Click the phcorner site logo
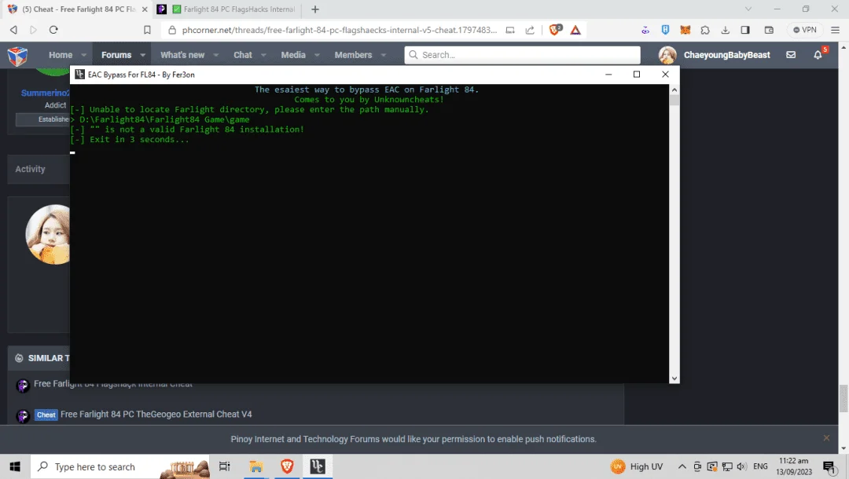849x479 pixels. pyautogui.click(x=17, y=55)
